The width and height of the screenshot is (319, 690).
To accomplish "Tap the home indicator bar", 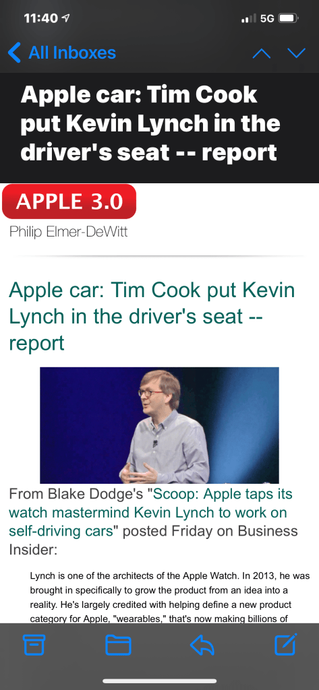I will [159, 681].
